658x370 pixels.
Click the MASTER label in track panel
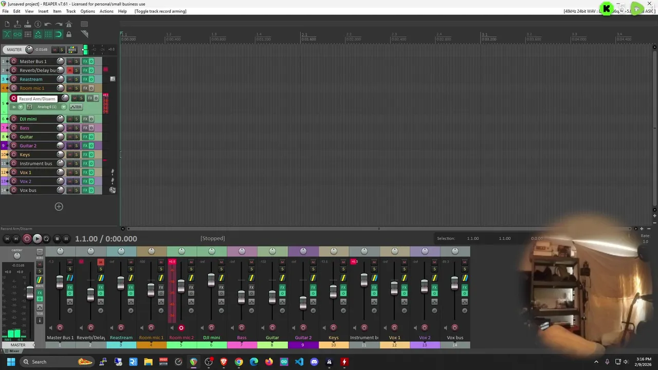coord(14,50)
